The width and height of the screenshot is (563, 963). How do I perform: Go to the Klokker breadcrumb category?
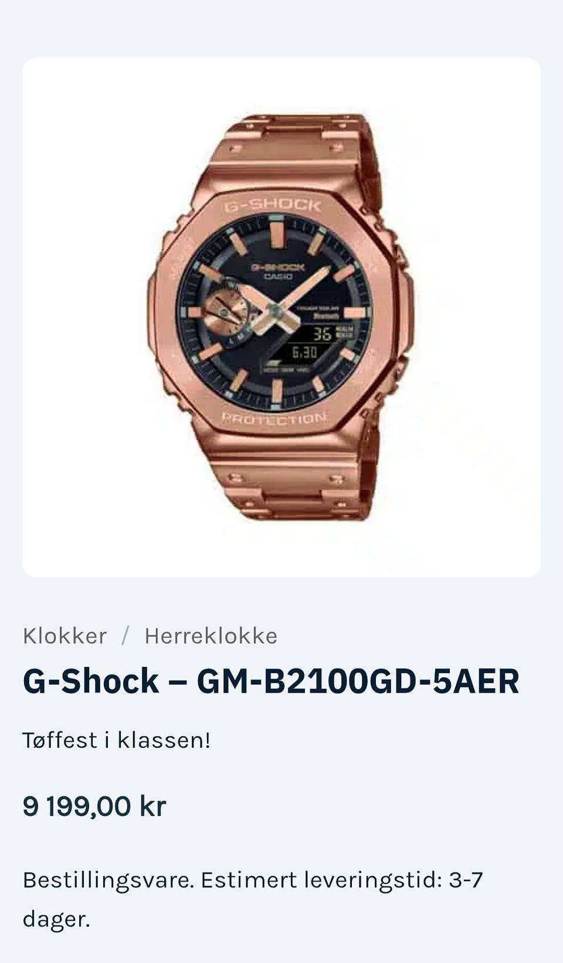[65, 636]
